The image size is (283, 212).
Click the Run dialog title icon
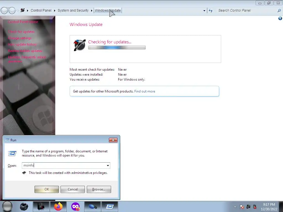(x=7, y=140)
